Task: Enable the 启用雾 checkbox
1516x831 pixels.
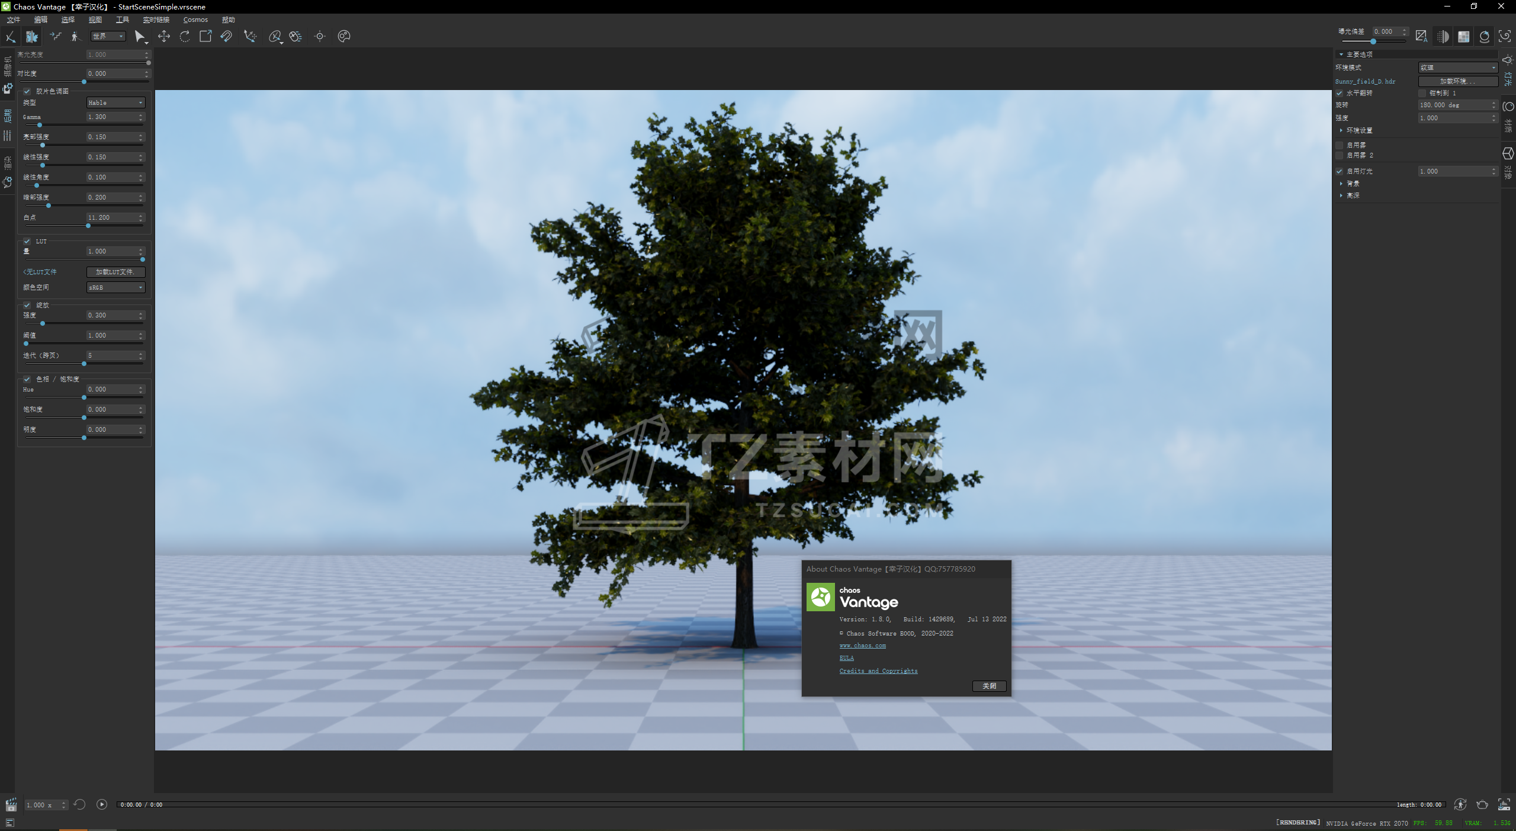Action: 1340,145
